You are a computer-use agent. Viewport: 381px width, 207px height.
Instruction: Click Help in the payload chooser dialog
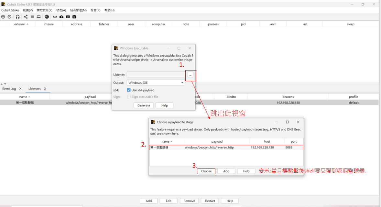pyautogui.click(x=246, y=171)
